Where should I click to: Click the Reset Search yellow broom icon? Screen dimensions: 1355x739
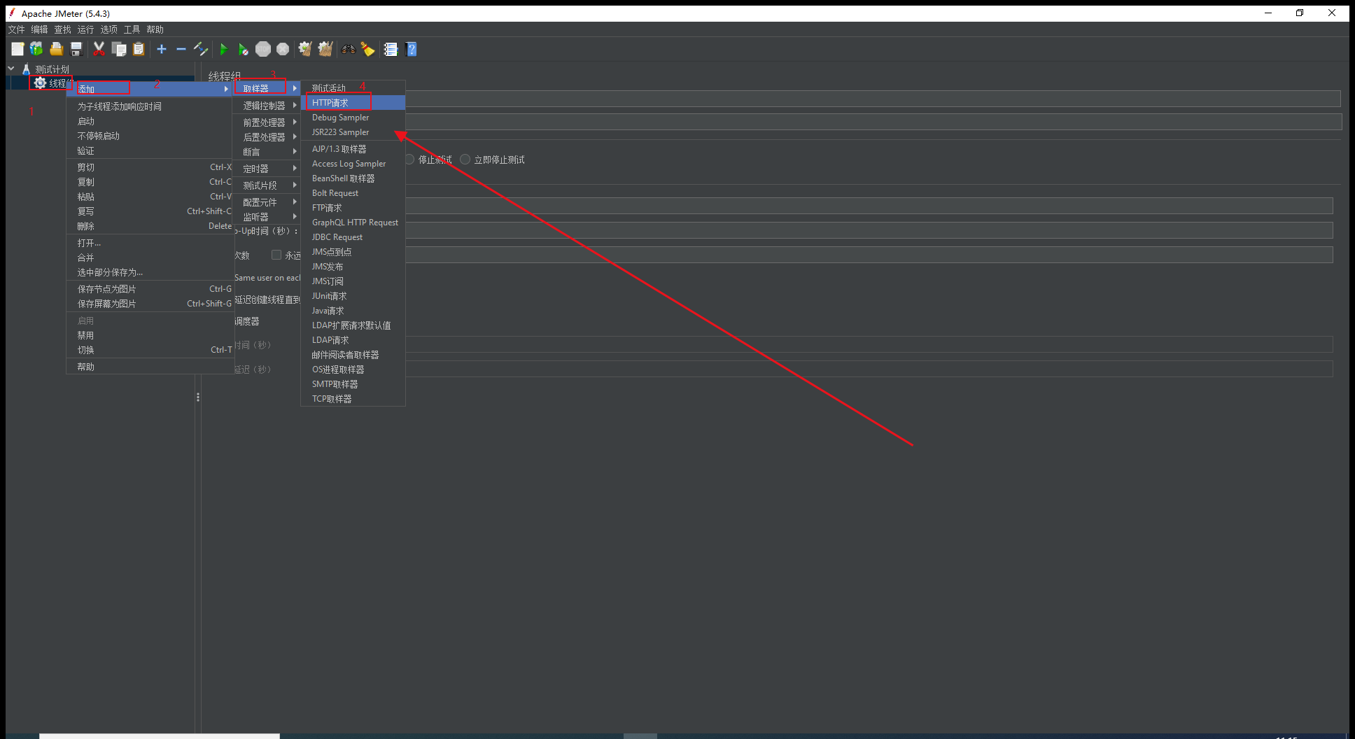click(367, 49)
